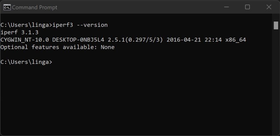
Task: Open the Command Prompt system menu icon
Action: [x=7, y=7]
